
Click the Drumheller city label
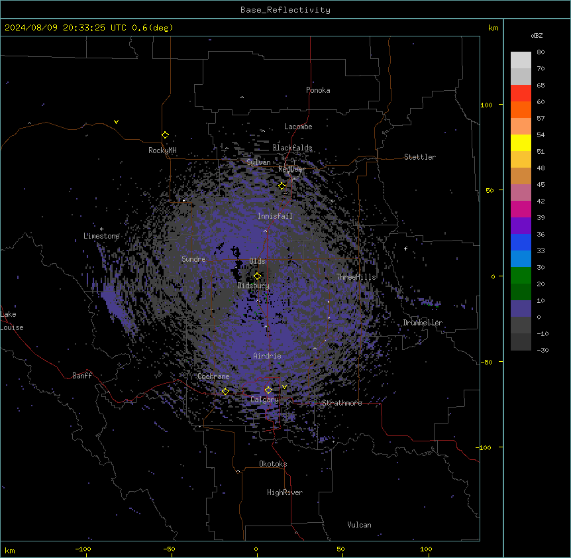pos(423,323)
